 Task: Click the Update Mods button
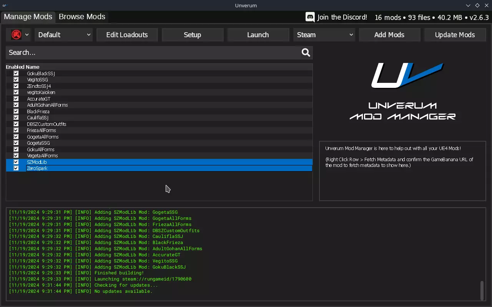[455, 35]
